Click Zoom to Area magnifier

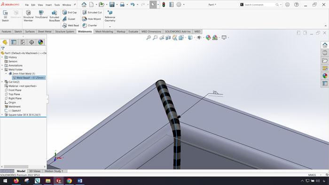coord(155,38)
